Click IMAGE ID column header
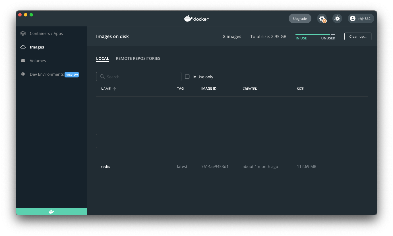This screenshot has height=236, width=393. coord(209,88)
